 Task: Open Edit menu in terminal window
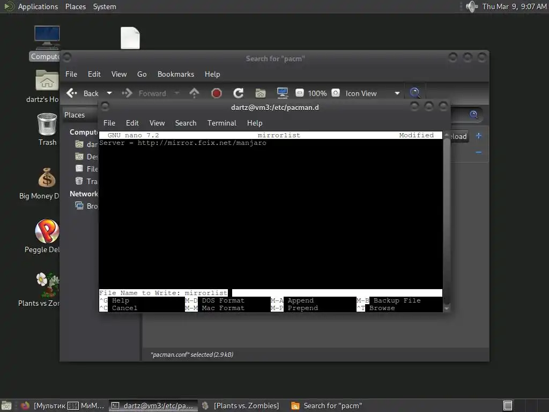coord(132,123)
